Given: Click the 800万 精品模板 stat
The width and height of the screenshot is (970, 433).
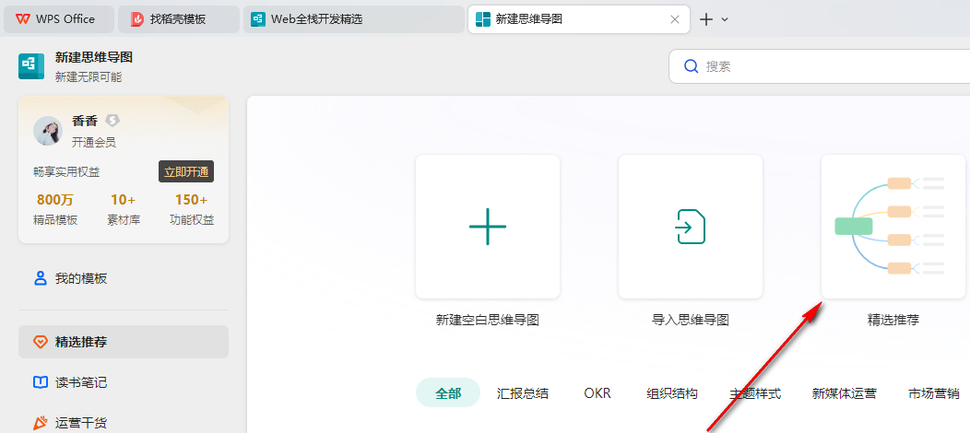Looking at the screenshot, I should 55,209.
